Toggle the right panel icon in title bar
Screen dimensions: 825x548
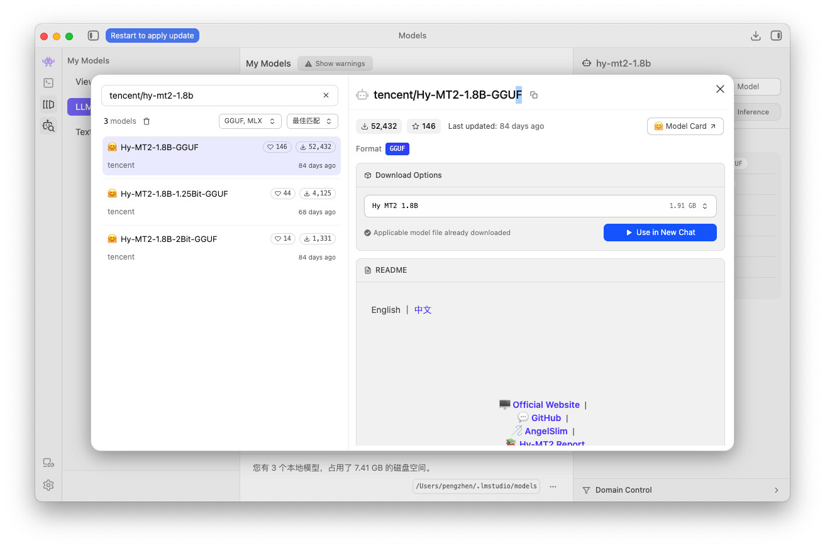776,36
